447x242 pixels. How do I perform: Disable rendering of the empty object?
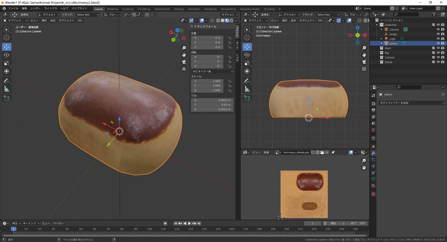[x=443, y=34]
